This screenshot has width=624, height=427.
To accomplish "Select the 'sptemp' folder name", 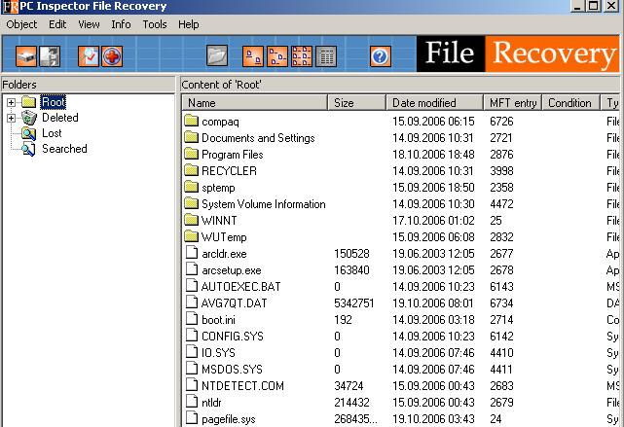I will coord(218,188).
